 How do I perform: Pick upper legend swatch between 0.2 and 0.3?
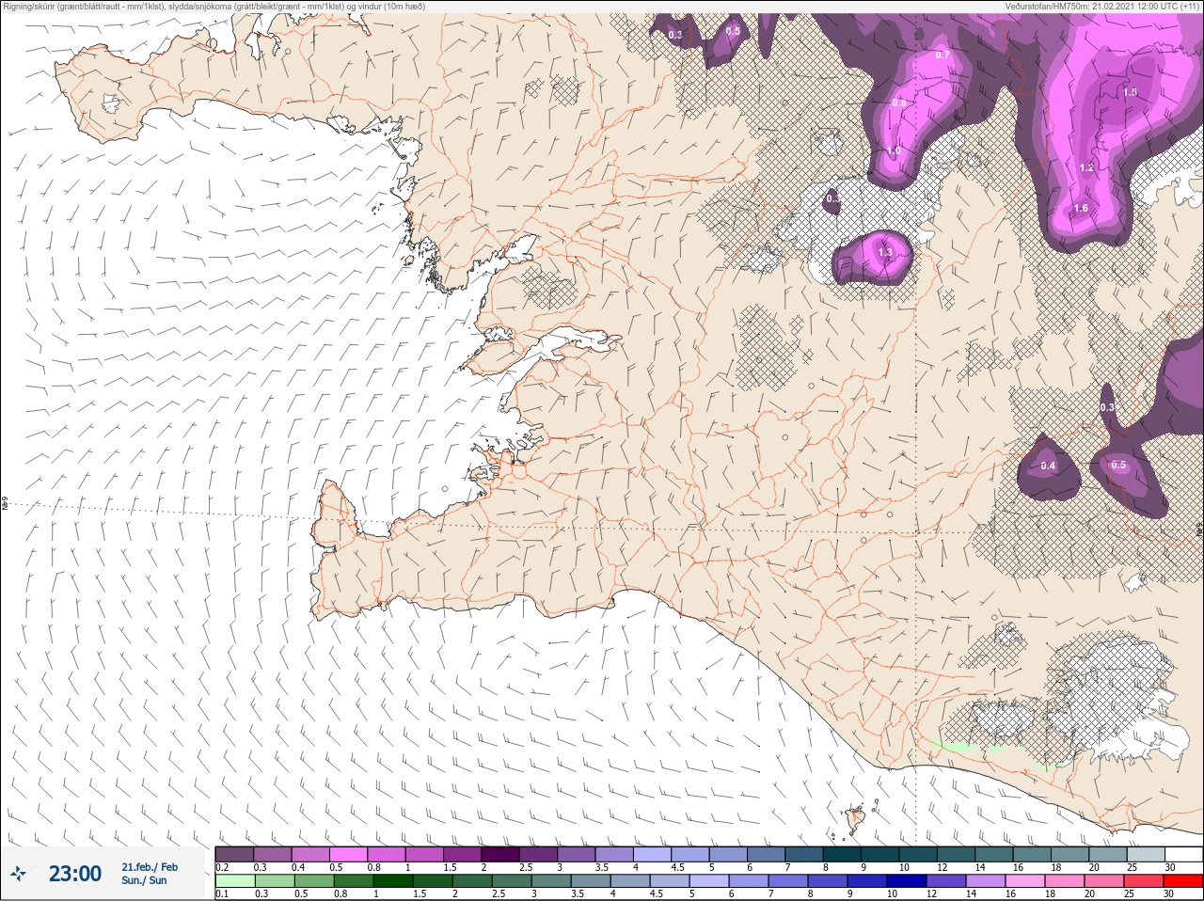pos(235,854)
